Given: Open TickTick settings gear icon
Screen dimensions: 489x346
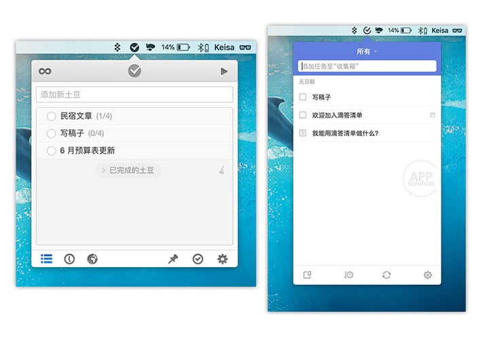Looking at the screenshot, I should click(428, 275).
